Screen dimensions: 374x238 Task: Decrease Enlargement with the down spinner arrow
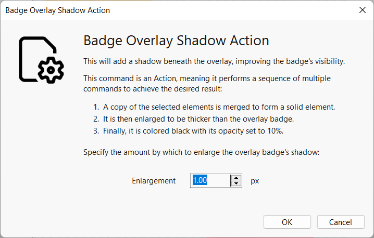[236, 183]
